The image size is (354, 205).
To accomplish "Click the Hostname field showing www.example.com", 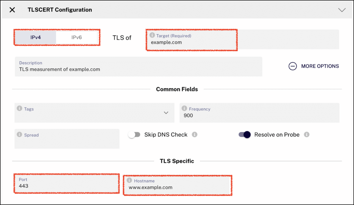I will pyautogui.click(x=177, y=187).
